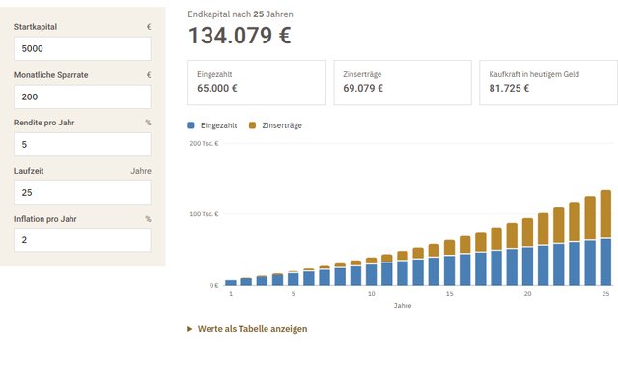
Task: Click the 'Rendite pro Jahr' field label
Action: [x=44, y=123]
